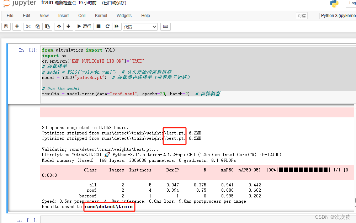The image size is (356, 223).
Task: Click the '20 epochs completed' output line
Action: pos(85,128)
